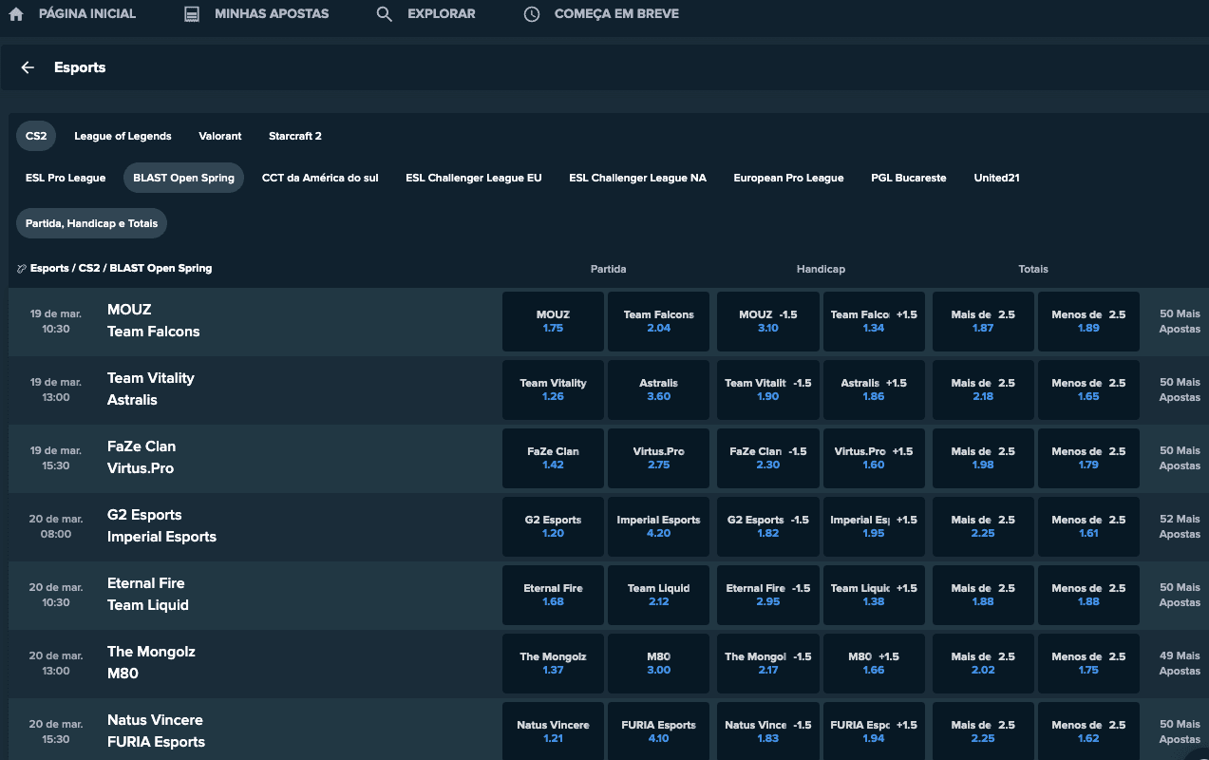Pick FaZe Clan -1.5 handicap 2.30
This screenshot has width=1209, height=760.
[x=768, y=458]
